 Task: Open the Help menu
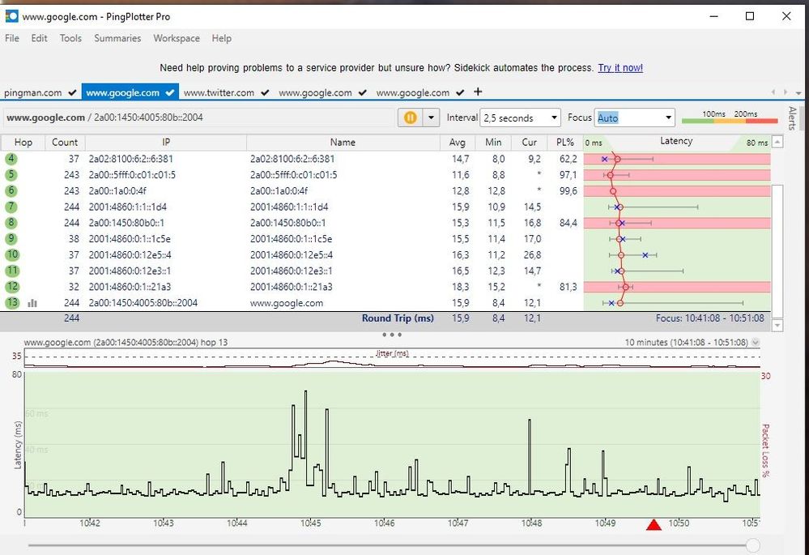221,38
